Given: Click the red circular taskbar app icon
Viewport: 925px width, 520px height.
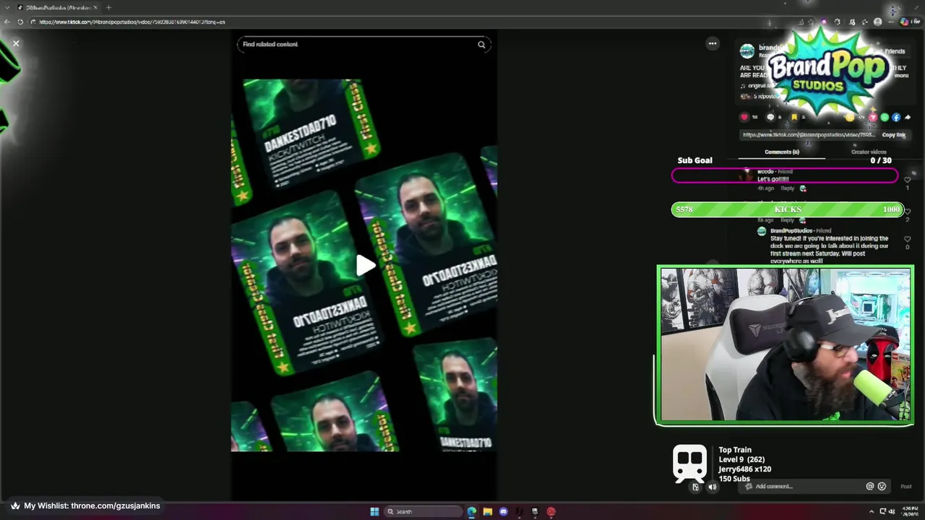Looking at the screenshot, I should [551, 511].
